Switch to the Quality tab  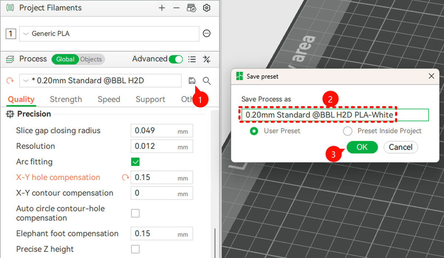(x=21, y=99)
